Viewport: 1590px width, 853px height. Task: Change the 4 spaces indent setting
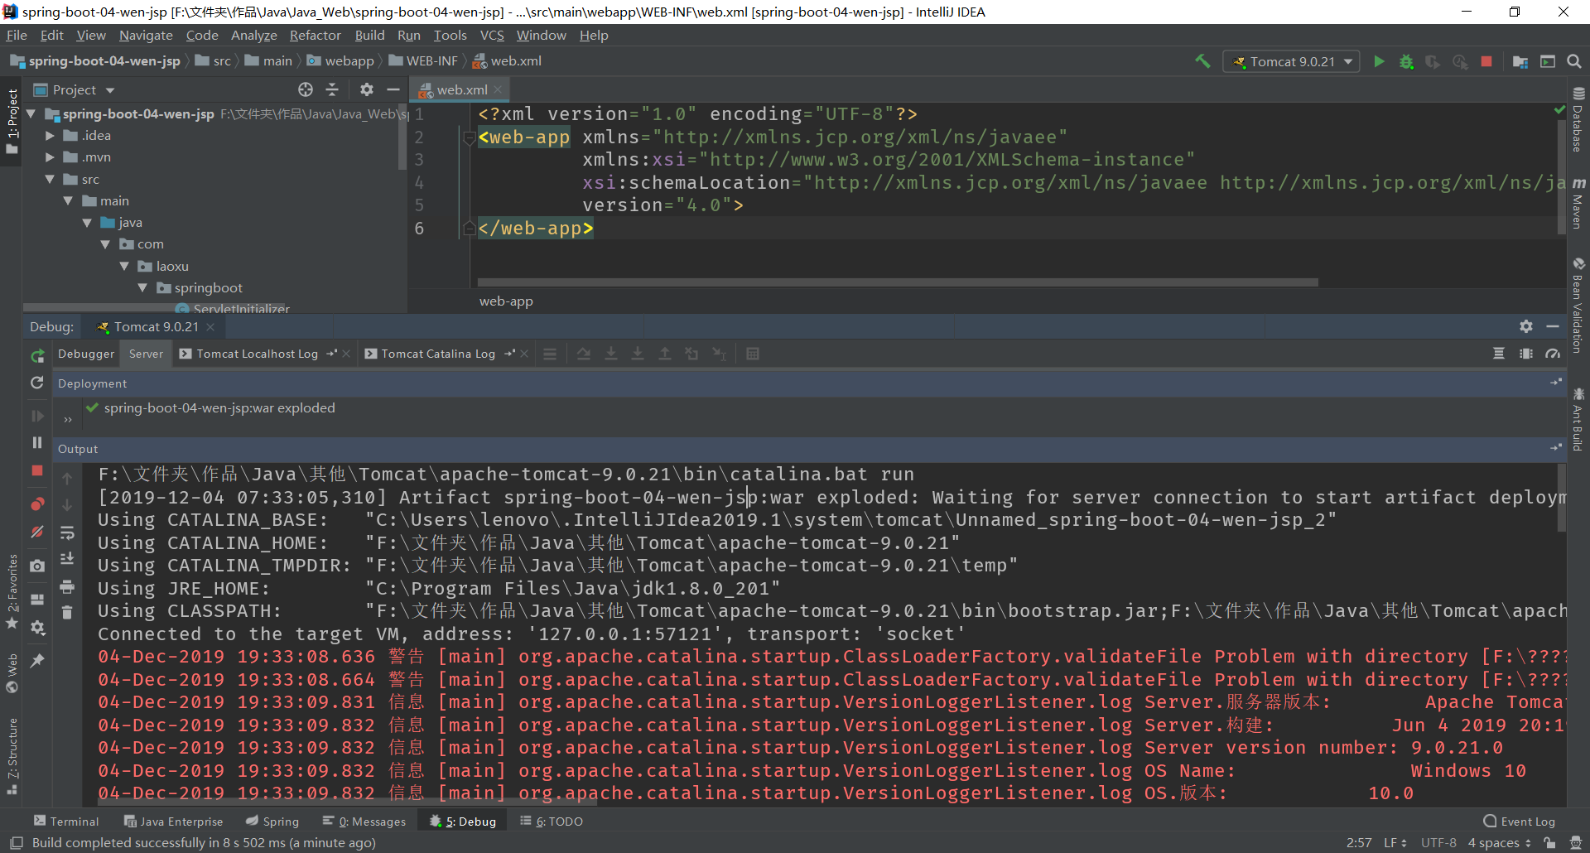coord(1499,843)
